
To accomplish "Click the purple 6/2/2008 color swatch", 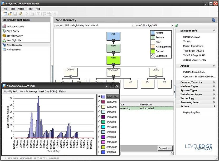I will coord(103,137).
